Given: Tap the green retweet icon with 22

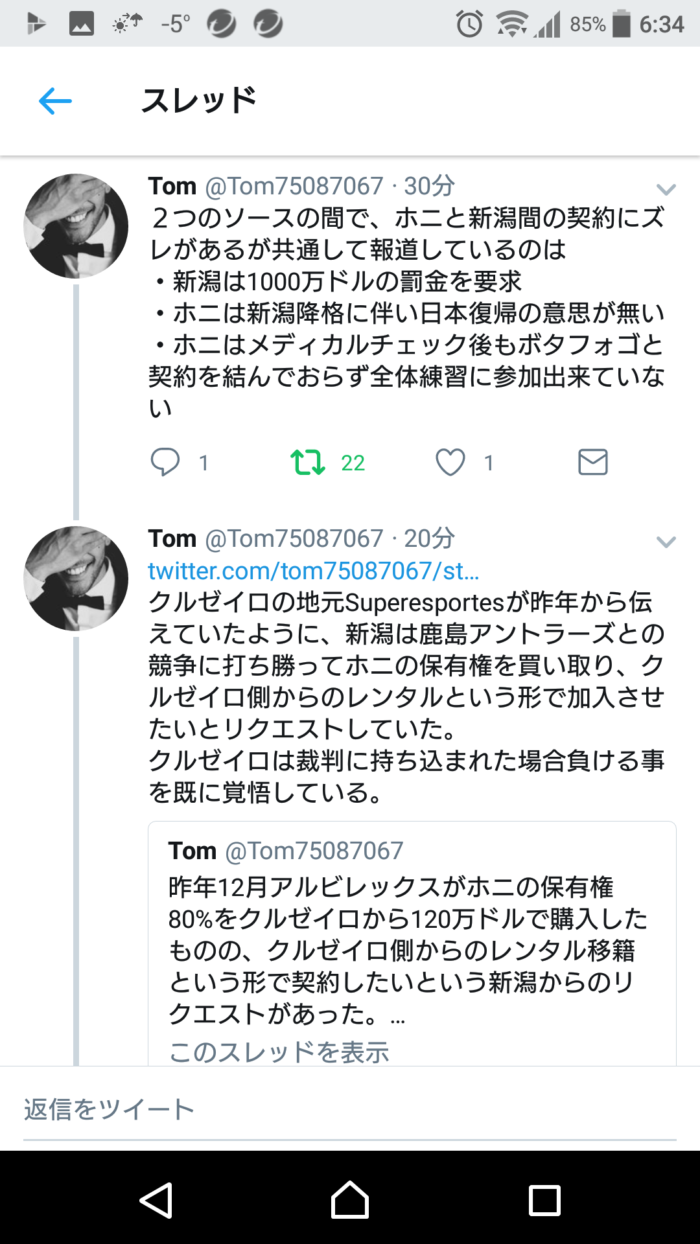Looking at the screenshot, I should point(308,462).
